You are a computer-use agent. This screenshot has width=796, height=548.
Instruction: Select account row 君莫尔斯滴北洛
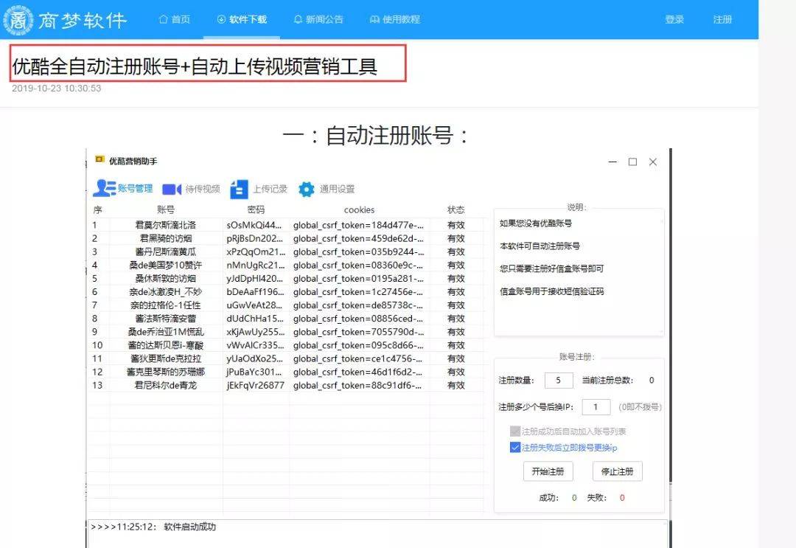285,225
